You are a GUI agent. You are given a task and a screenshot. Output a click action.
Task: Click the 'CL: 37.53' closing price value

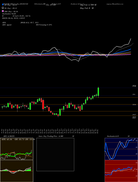(51, 5)
